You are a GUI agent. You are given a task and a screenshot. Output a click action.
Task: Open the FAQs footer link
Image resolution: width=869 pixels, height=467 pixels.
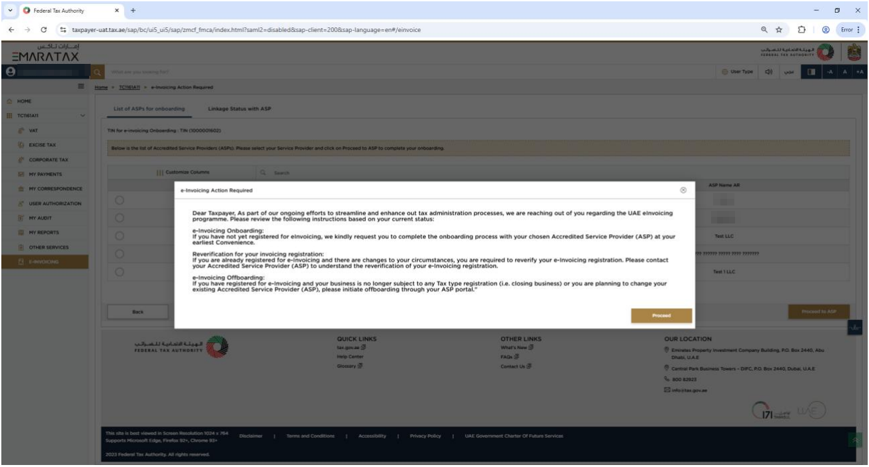tap(510, 357)
